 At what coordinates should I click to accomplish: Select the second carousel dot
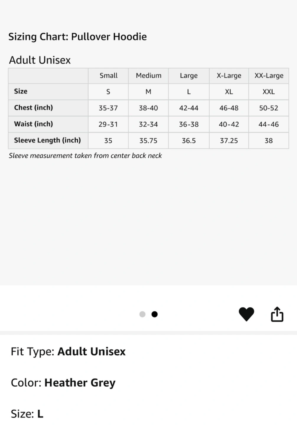155,314
